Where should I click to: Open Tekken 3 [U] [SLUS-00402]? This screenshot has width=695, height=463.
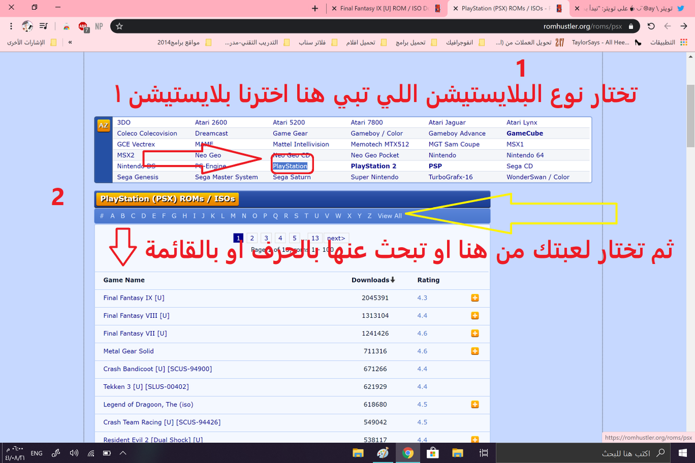[x=146, y=387]
